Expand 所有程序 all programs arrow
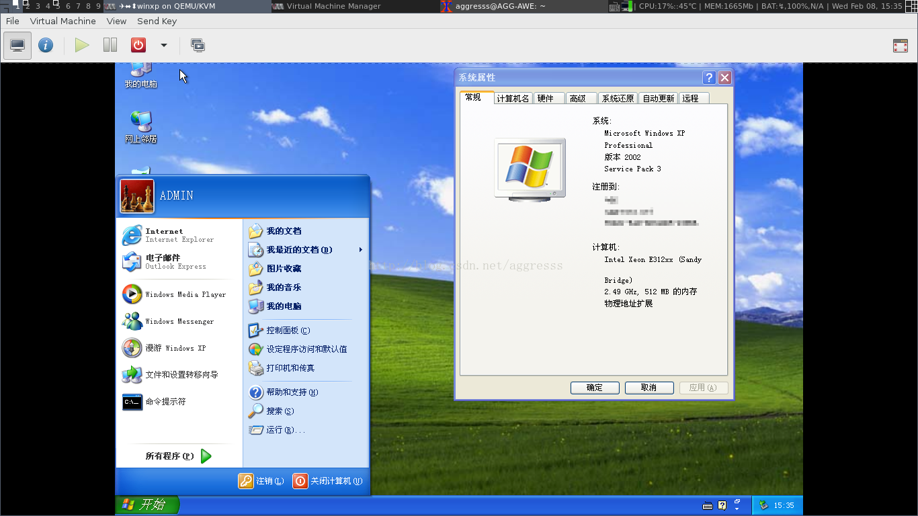The height and width of the screenshot is (516, 918). [x=206, y=456]
